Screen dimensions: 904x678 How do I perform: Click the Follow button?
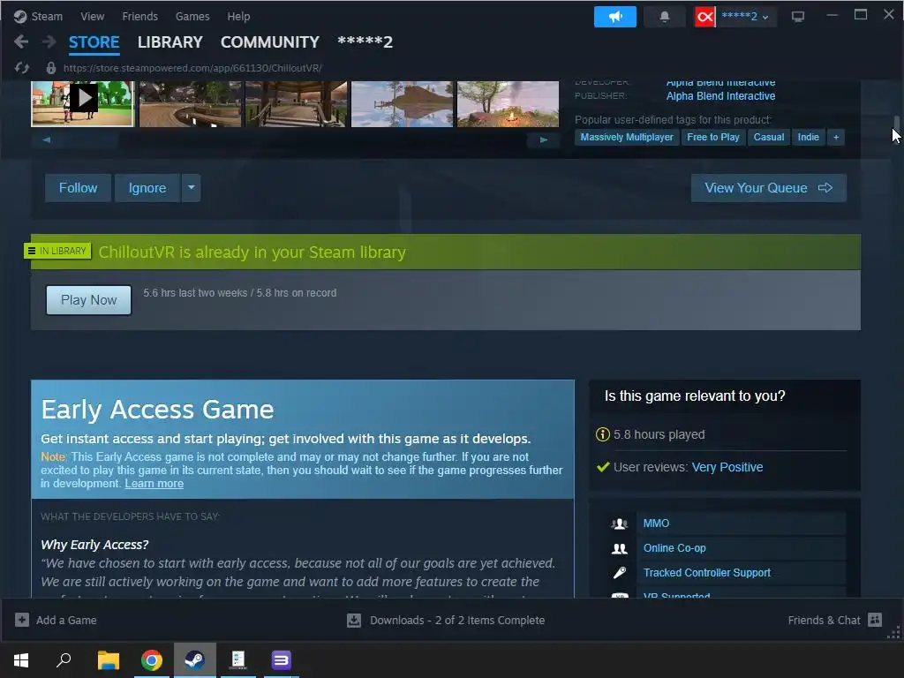[x=78, y=188]
